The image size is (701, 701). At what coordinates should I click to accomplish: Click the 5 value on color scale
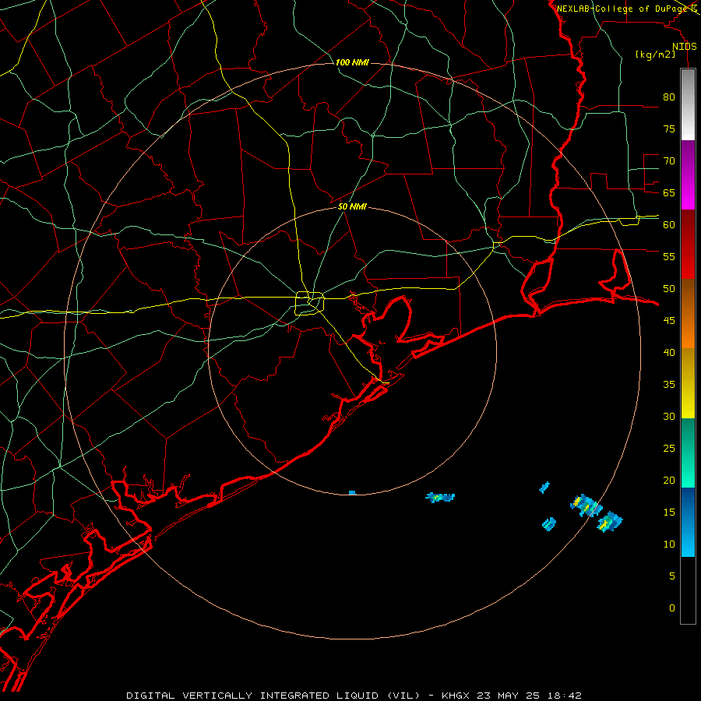[x=672, y=576]
